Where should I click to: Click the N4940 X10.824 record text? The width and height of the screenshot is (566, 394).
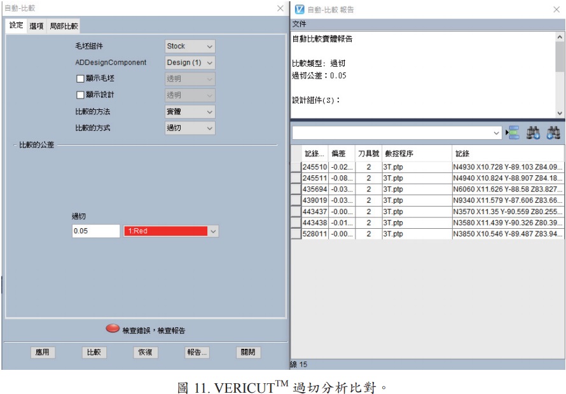(507, 178)
